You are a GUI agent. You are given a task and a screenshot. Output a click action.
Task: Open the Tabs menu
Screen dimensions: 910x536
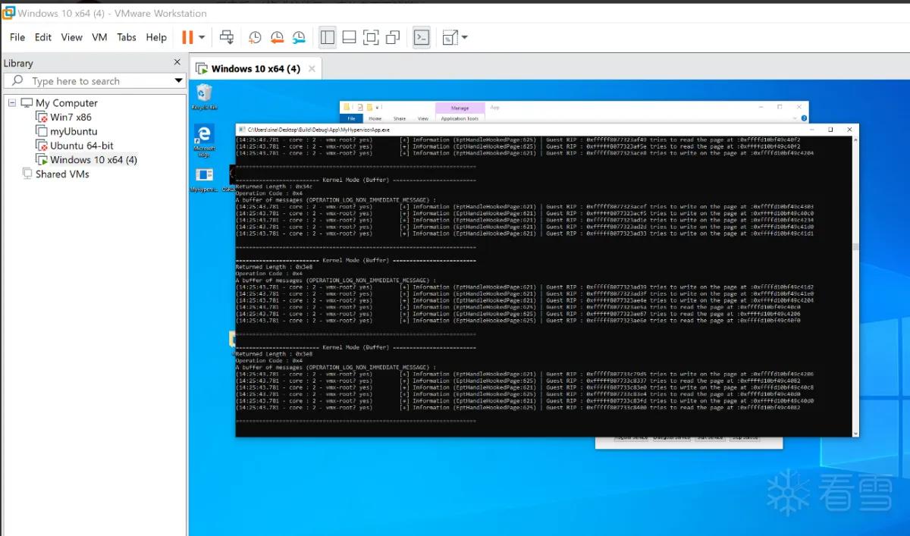pyautogui.click(x=127, y=37)
